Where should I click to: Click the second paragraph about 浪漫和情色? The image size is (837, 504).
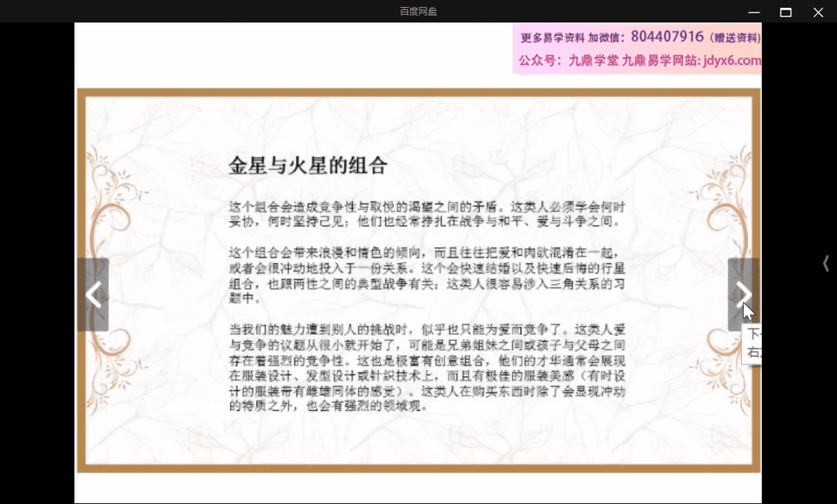(426, 275)
